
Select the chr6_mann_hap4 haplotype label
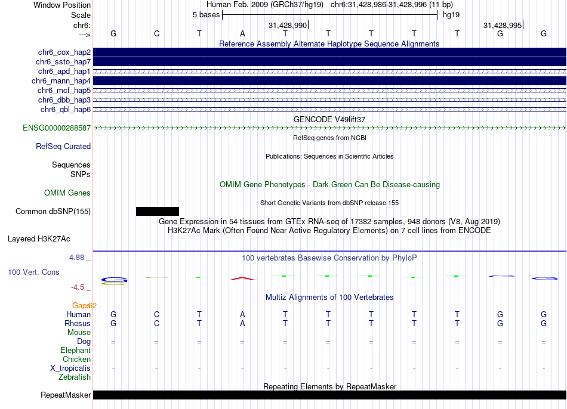click(x=61, y=81)
